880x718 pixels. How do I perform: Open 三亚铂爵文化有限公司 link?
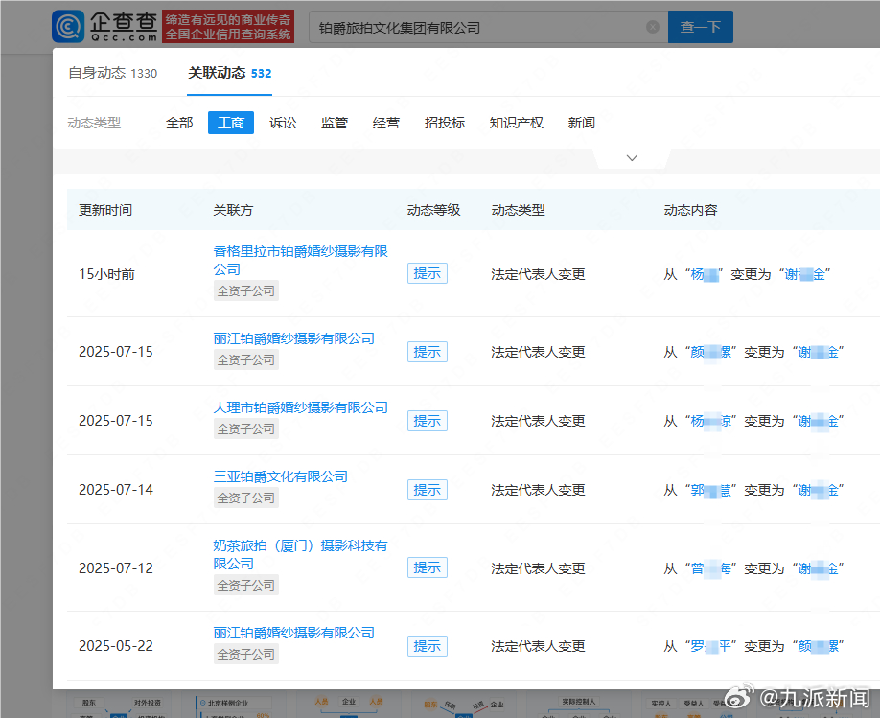280,476
